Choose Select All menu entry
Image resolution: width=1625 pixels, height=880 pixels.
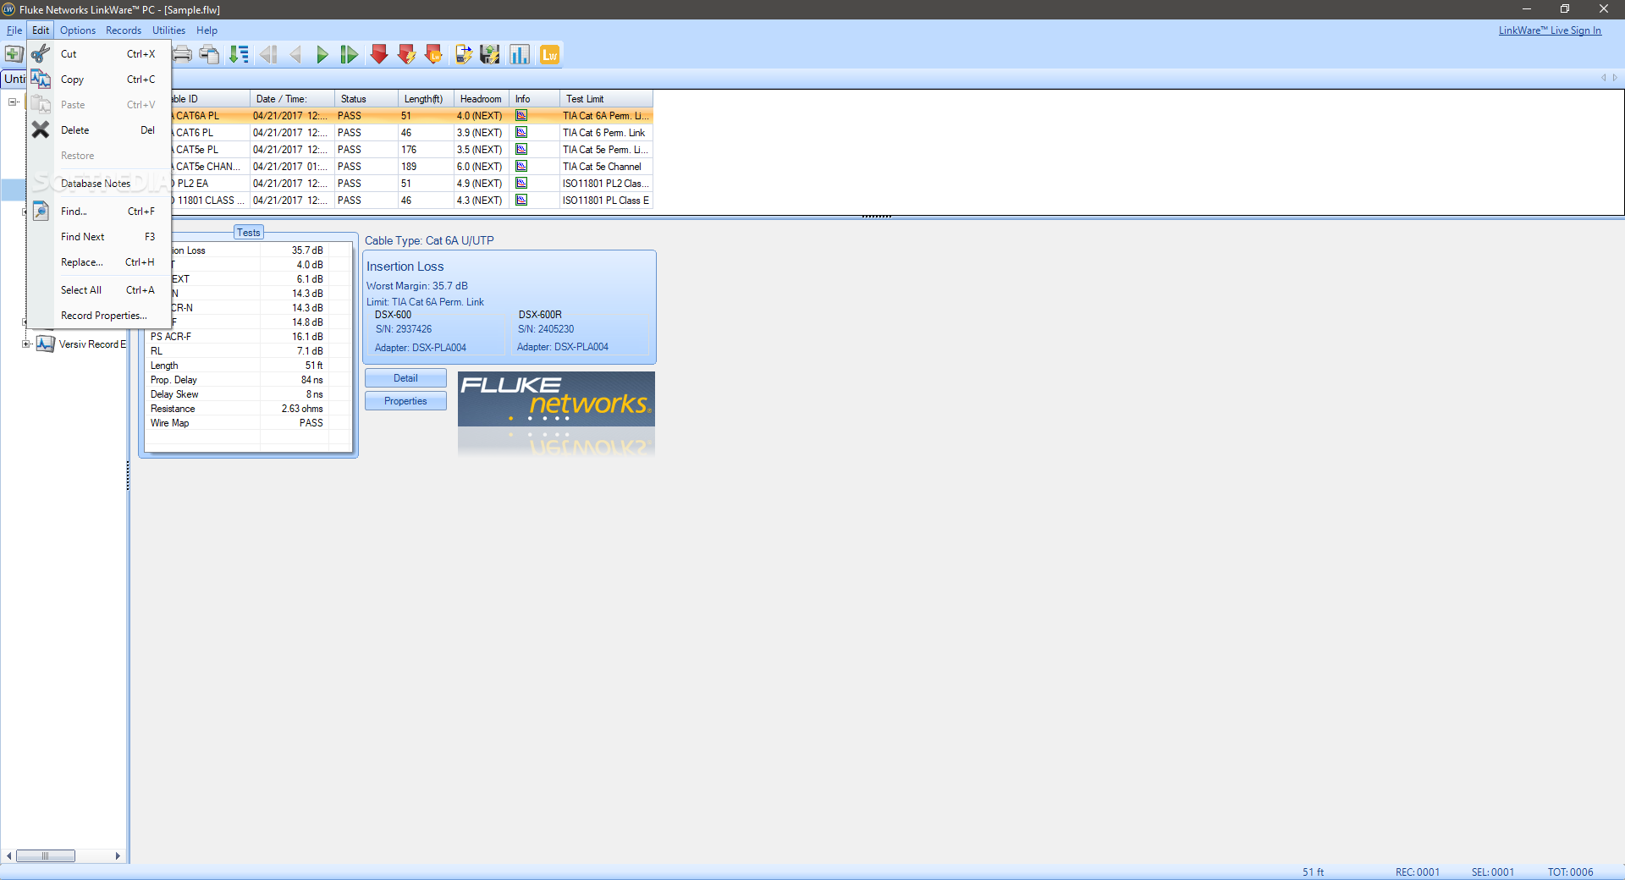click(99, 290)
